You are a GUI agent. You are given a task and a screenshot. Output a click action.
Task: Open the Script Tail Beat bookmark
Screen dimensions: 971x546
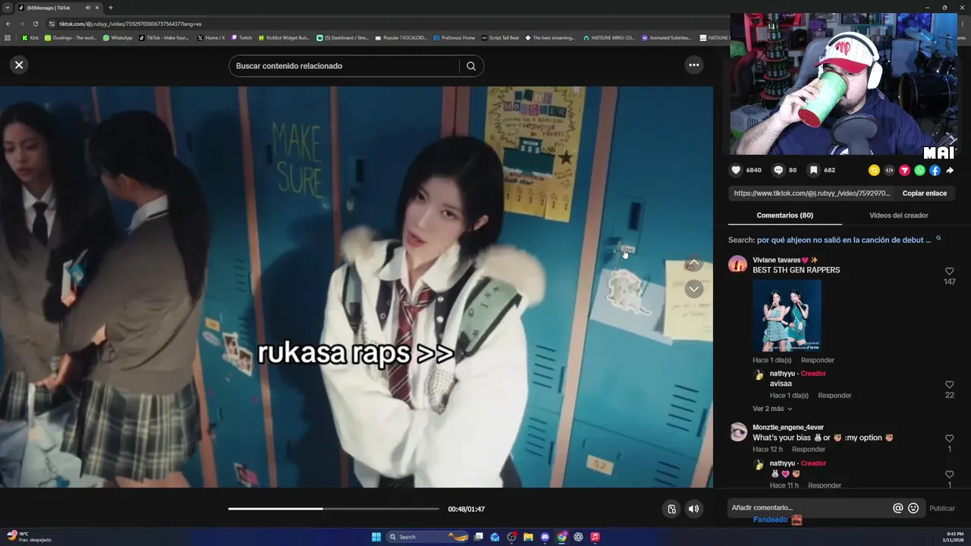click(x=501, y=37)
